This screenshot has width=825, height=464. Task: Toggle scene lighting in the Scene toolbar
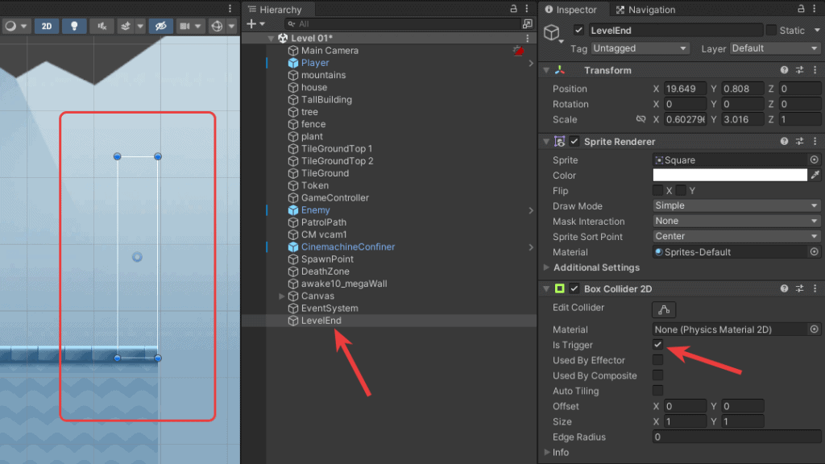pyautogui.click(x=75, y=26)
